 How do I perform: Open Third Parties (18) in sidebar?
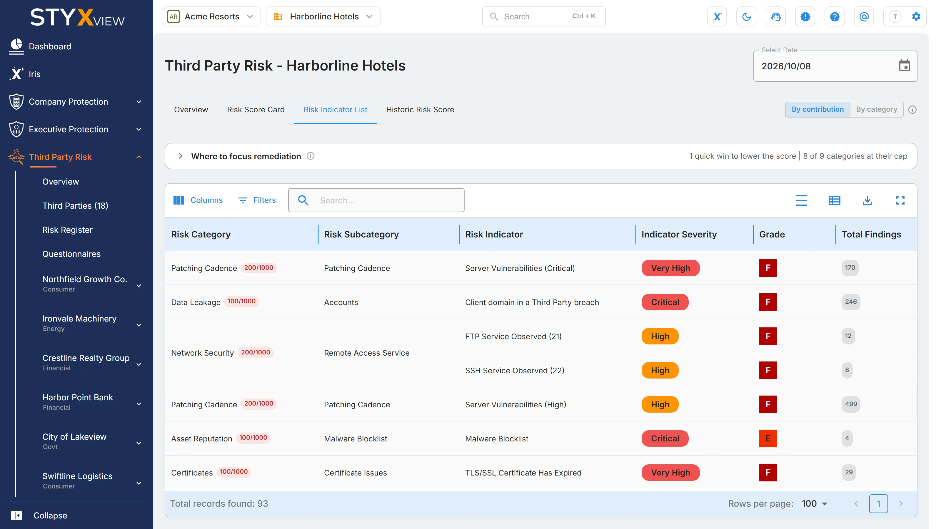pos(75,205)
